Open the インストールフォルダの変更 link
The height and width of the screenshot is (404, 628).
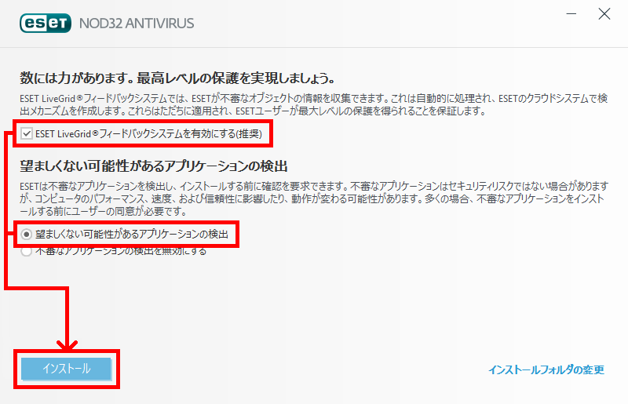pos(546,369)
